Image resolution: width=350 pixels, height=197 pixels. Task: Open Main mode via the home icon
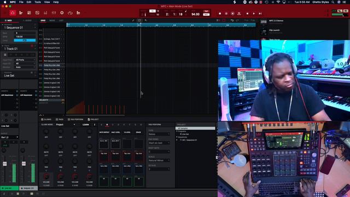[x=13, y=13]
